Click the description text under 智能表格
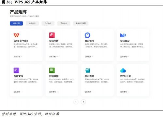This screenshot has width=163, height=117. tap(61, 81)
